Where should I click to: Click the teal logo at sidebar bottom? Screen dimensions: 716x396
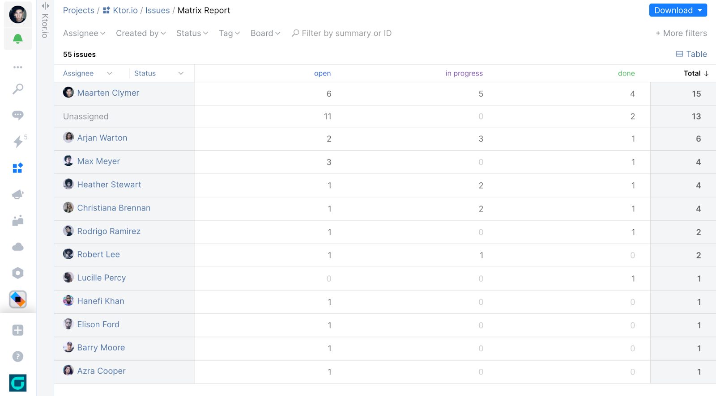(x=18, y=383)
